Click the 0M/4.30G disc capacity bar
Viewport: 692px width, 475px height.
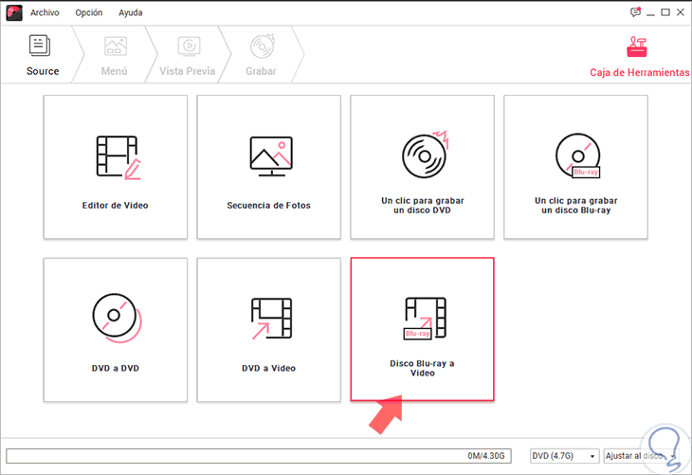[259, 456]
